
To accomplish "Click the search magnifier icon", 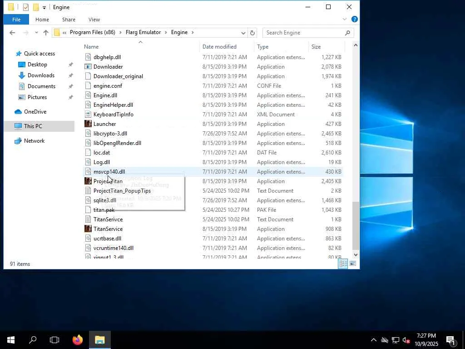I will click(x=347, y=33).
